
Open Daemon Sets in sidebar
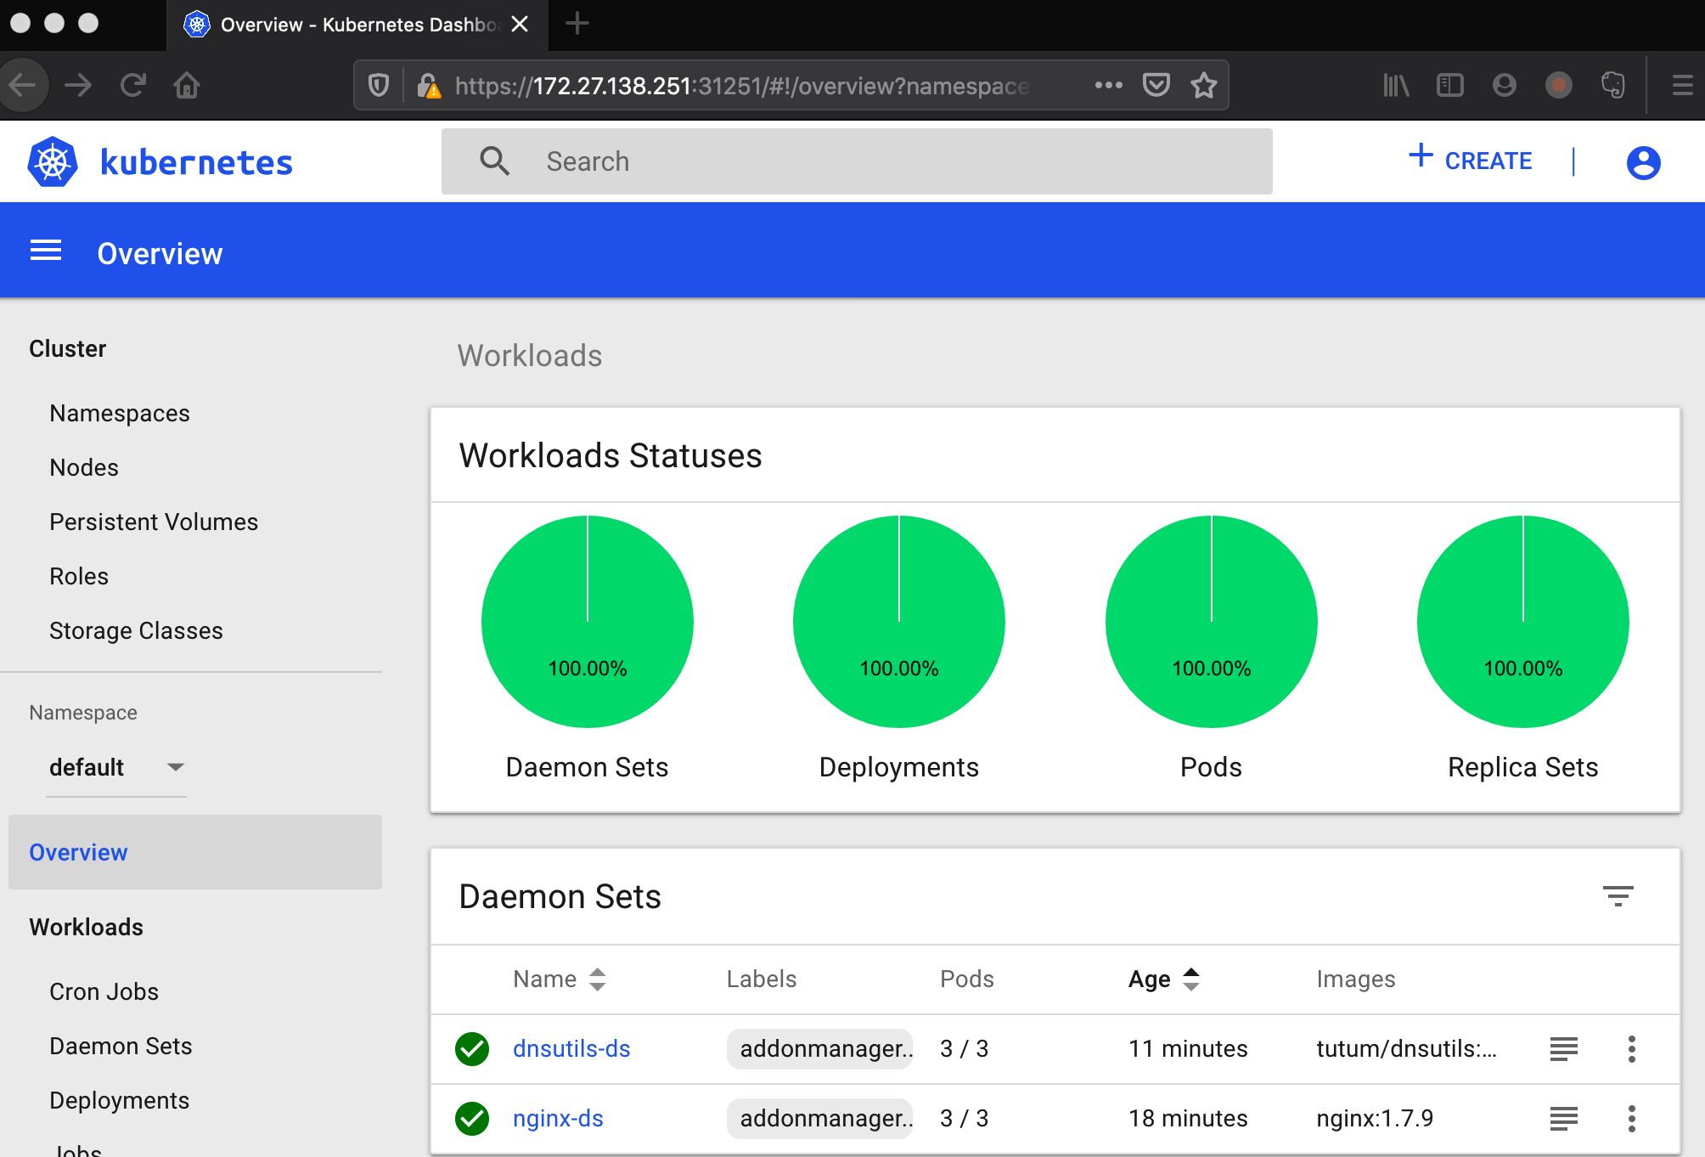121,1047
